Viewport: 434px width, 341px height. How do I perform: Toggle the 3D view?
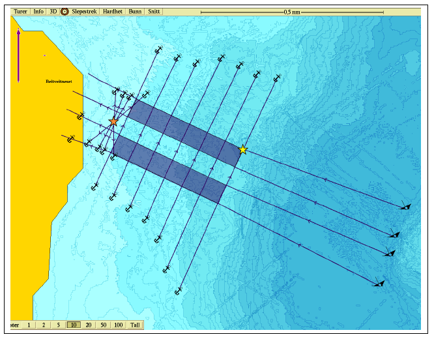click(53, 11)
